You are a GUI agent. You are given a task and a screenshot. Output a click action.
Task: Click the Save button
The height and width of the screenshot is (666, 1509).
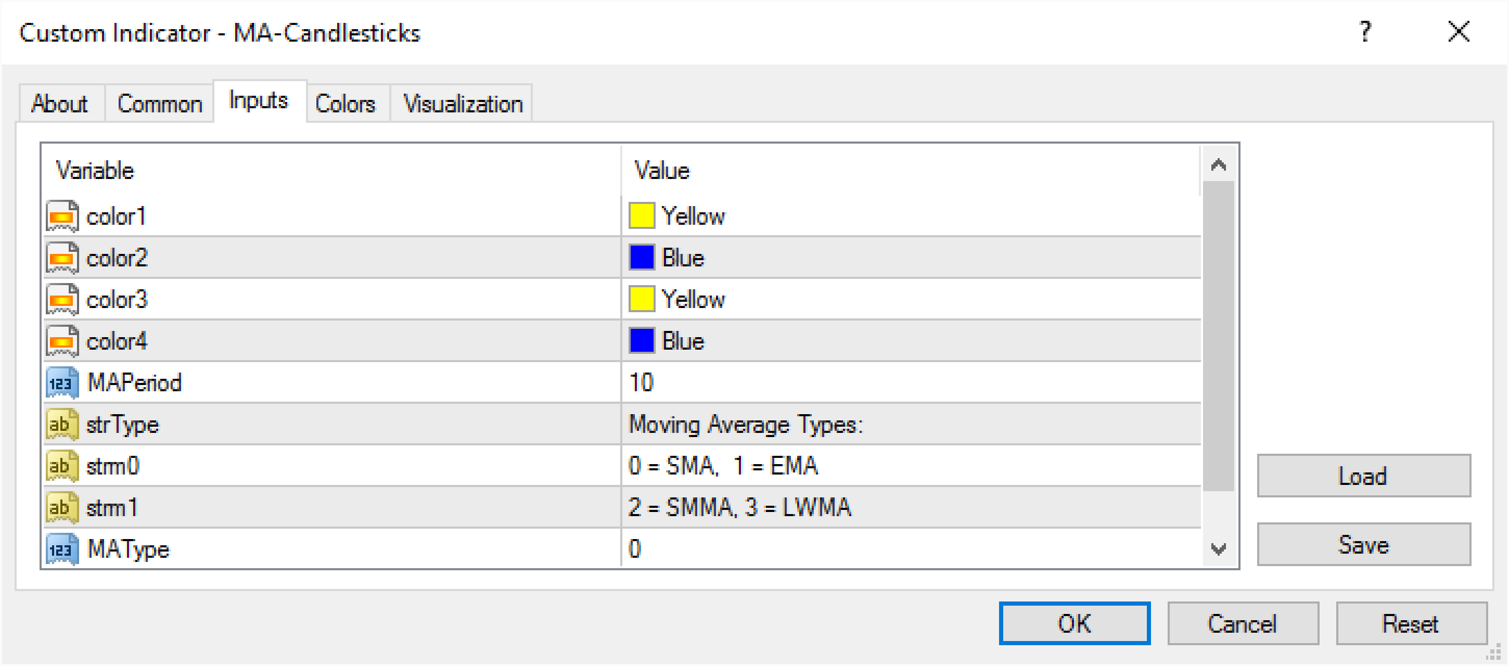1363,544
